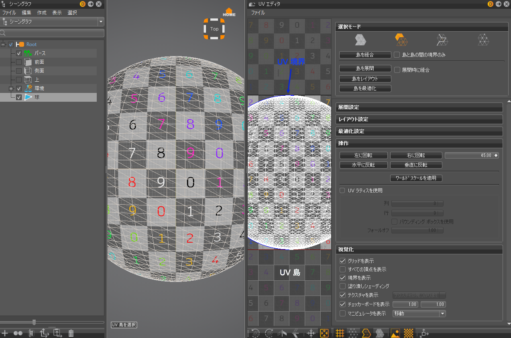Enable すべての頂点を表示 checkbox
Viewport: 511px width, 338px height.
342,270
